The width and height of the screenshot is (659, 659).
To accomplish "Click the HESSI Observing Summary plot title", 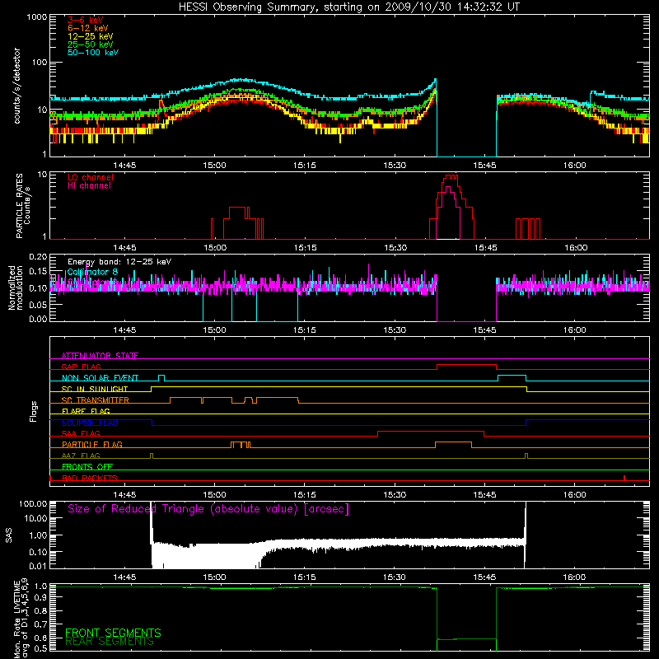I will 348,7.
